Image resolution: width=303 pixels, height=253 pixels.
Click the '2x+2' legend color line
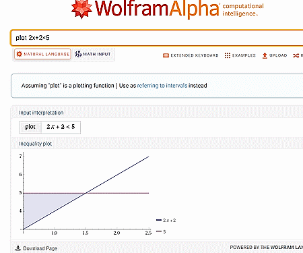coord(159,220)
